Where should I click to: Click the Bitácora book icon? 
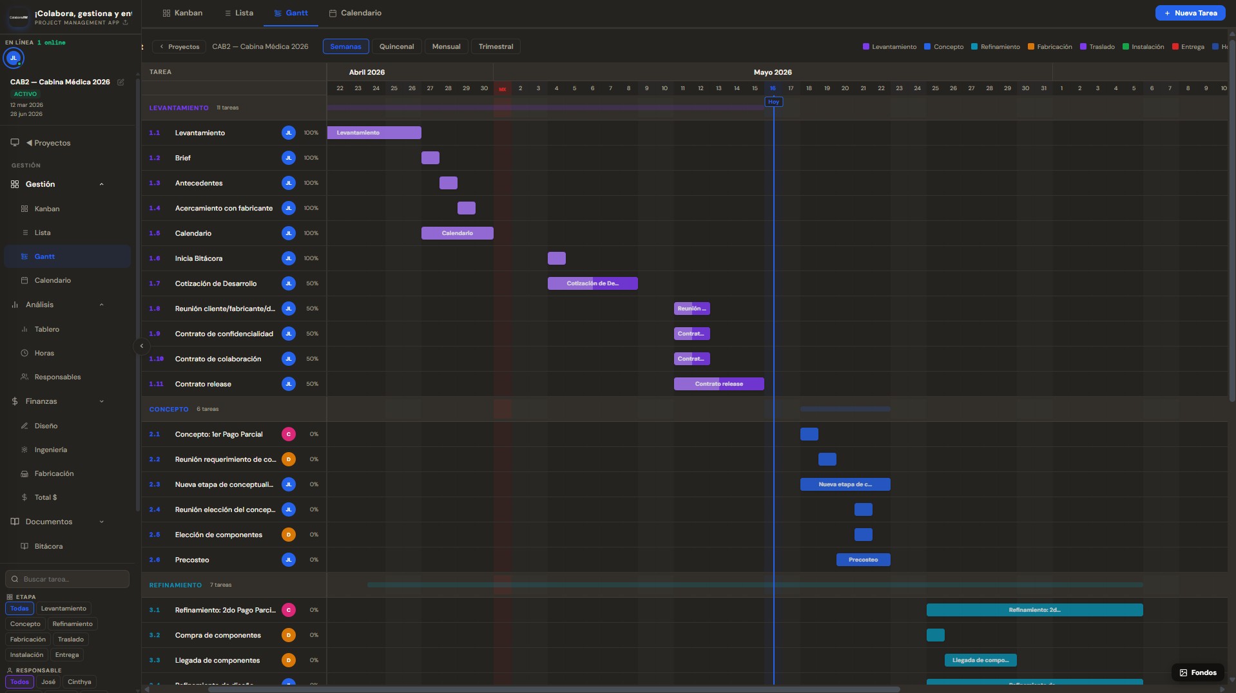[x=24, y=546]
